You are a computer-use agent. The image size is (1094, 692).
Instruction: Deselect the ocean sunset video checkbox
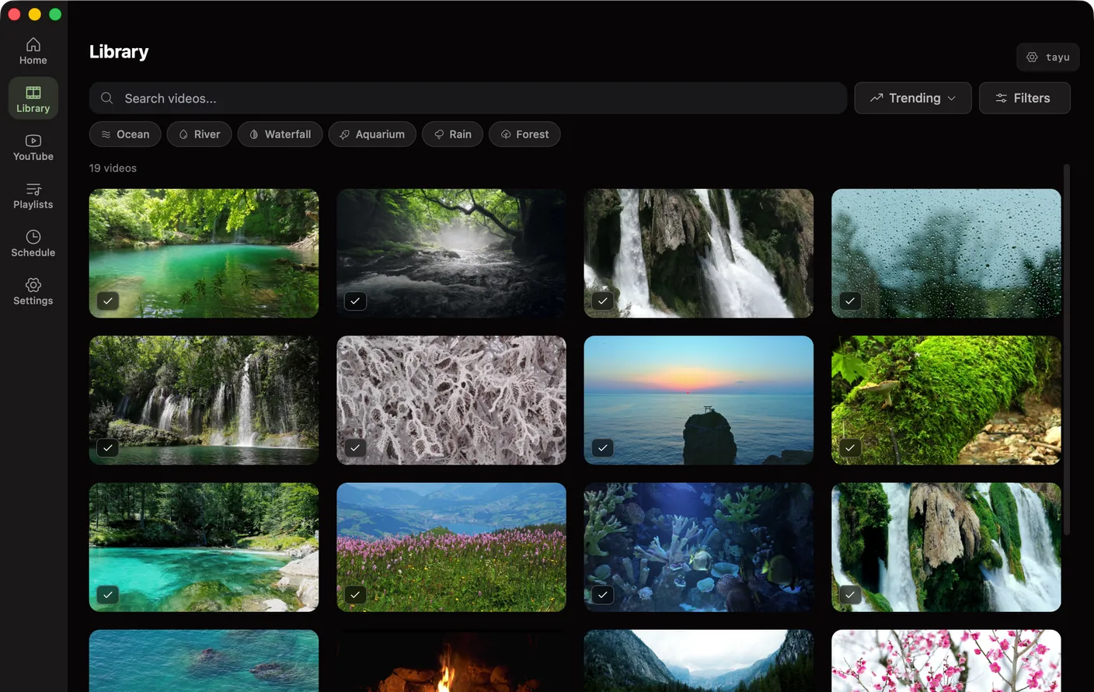(602, 447)
